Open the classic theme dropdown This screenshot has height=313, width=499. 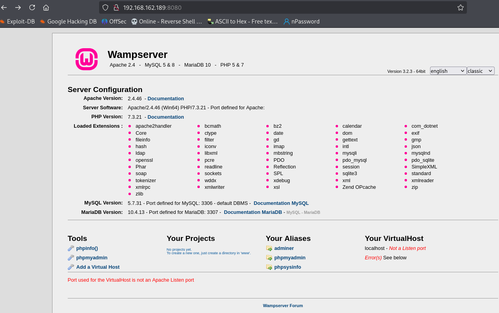(x=481, y=71)
